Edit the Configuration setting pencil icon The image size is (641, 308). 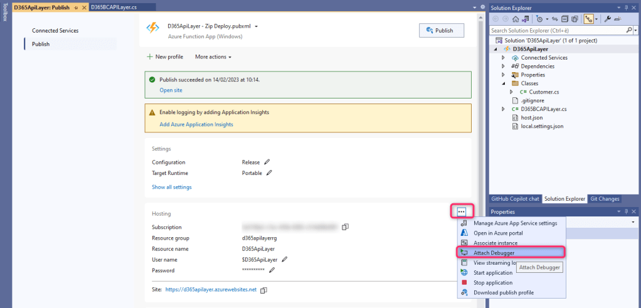coord(267,162)
